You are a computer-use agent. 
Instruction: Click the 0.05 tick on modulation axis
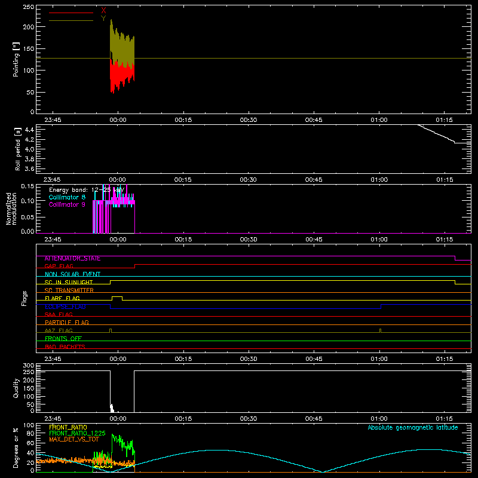coord(27,217)
